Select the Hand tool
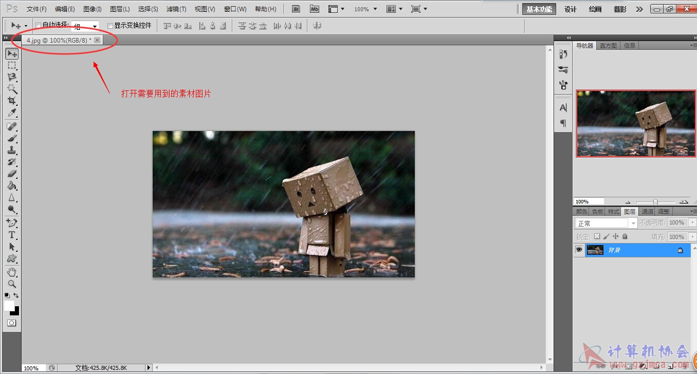697x374 pixels. (x=12, y=272)
